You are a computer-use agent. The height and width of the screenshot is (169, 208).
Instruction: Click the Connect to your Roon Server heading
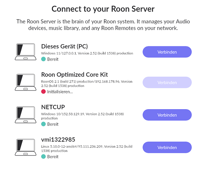pyautogui.click(x=103, y=9)
